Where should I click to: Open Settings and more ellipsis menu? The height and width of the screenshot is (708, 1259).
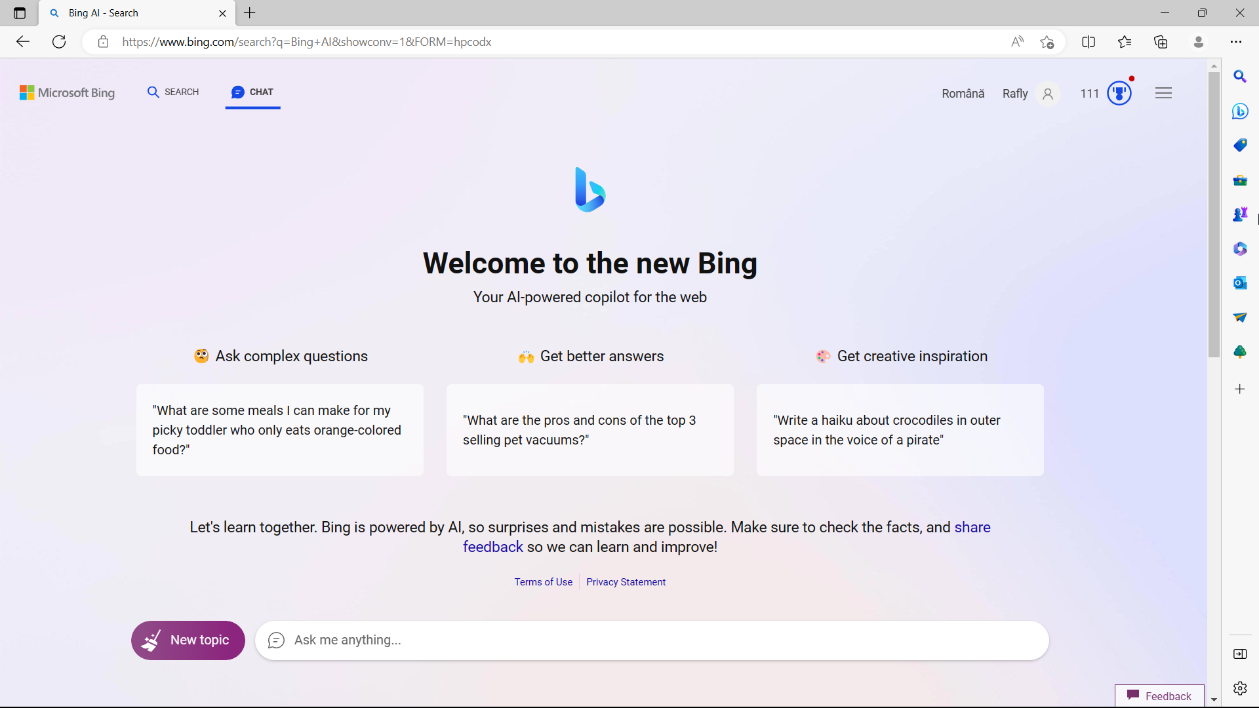(1236, 42)
